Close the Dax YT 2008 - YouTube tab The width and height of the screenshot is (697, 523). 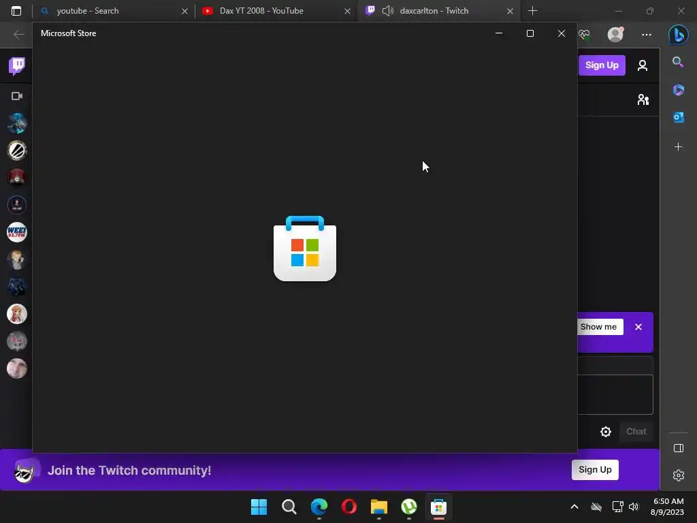[x=347, y=11]
